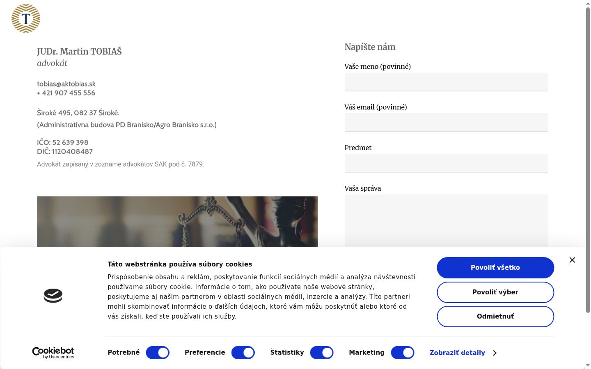Select the text DIČ: 1120408487
The height and width of the screenshot is (369, 591).
click(65, 152)
